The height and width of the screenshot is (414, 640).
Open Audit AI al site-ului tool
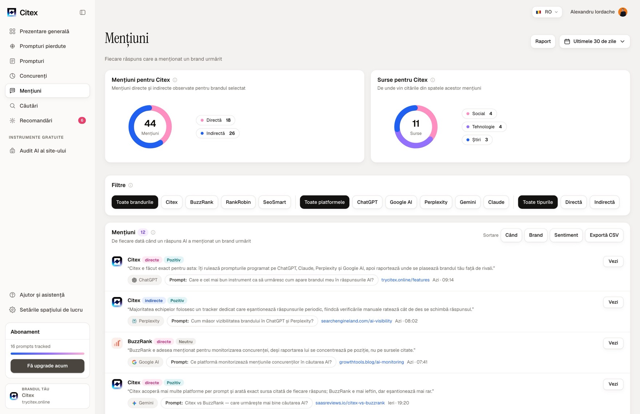[x=47, y=151]
